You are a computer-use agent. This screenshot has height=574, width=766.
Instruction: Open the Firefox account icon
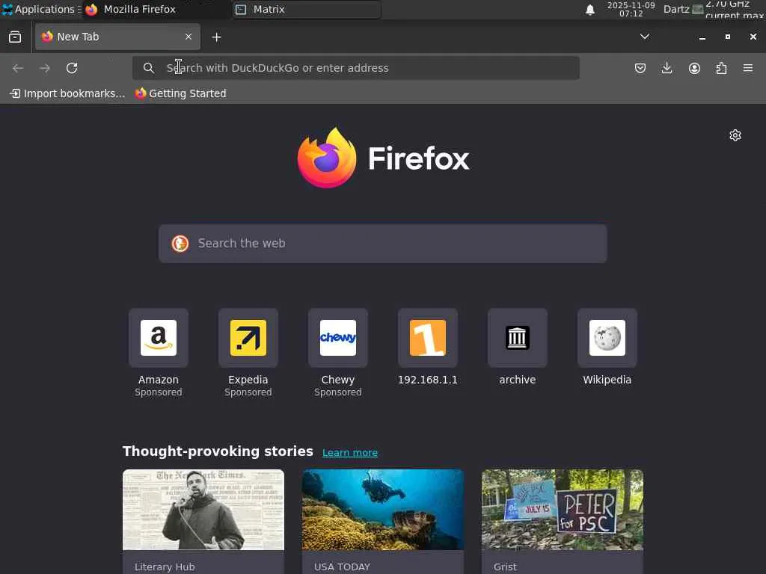click(x=694, y=68)
